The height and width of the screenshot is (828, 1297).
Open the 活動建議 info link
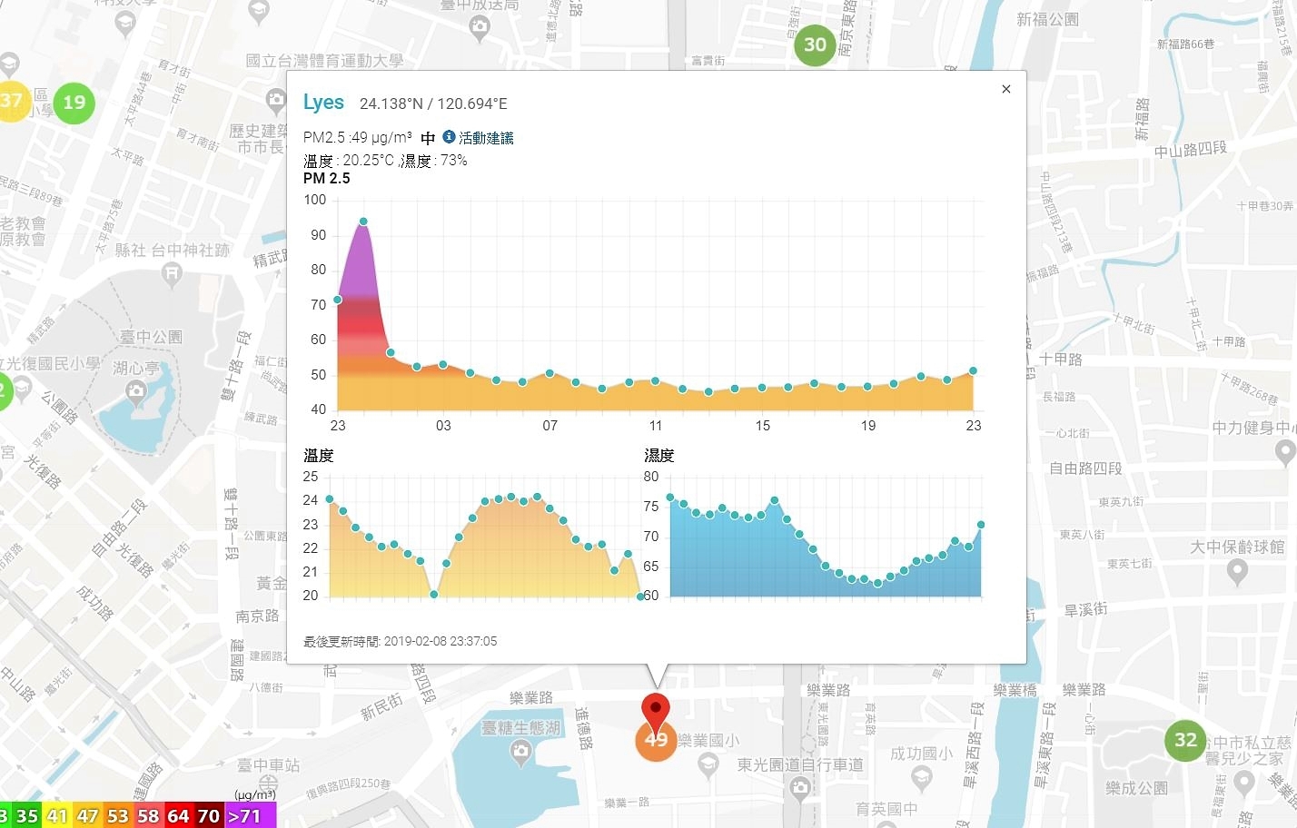click(479, 138)
